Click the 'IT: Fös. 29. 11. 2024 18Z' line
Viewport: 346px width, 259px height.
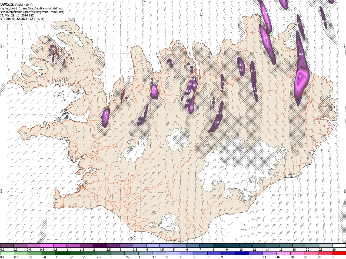pos(17,15)
